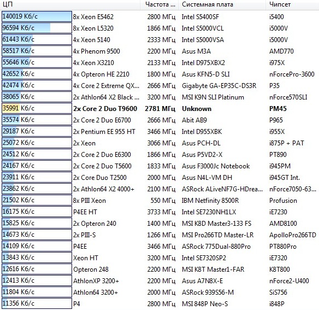
Task: Click the Чипсет column header
Action: (292, 4)
